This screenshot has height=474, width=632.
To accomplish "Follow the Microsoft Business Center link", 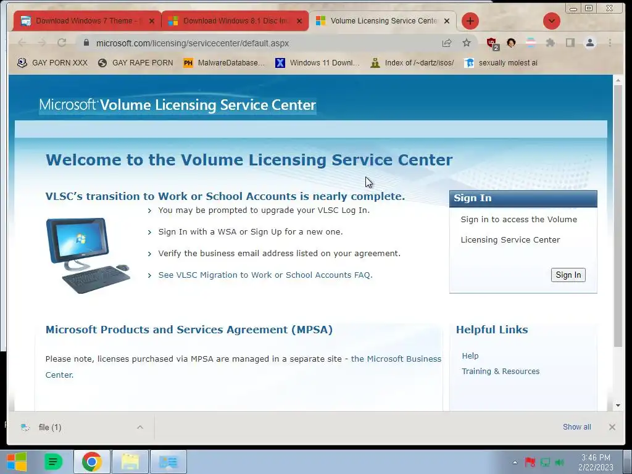I will (243, 367).
